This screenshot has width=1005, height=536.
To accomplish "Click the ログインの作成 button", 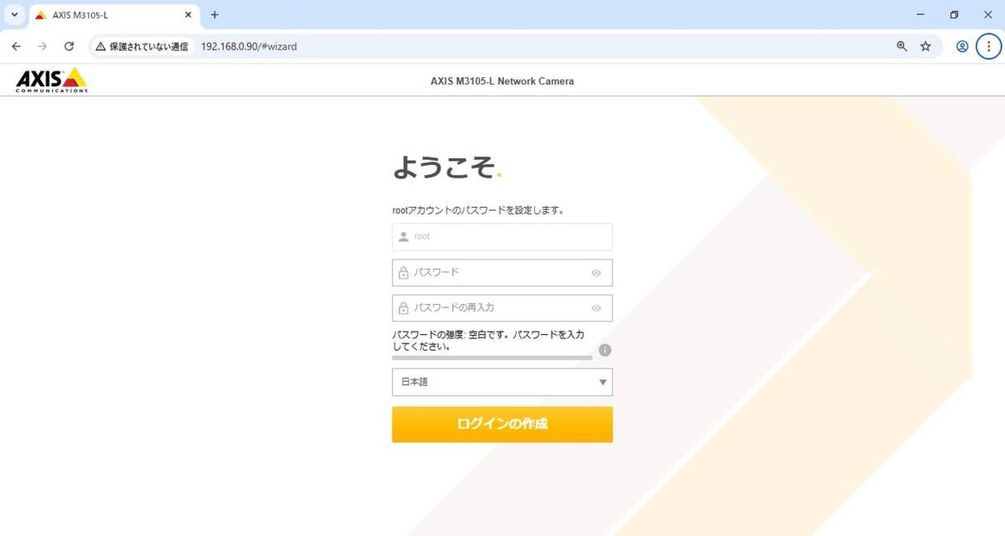I will pos(502,425).
